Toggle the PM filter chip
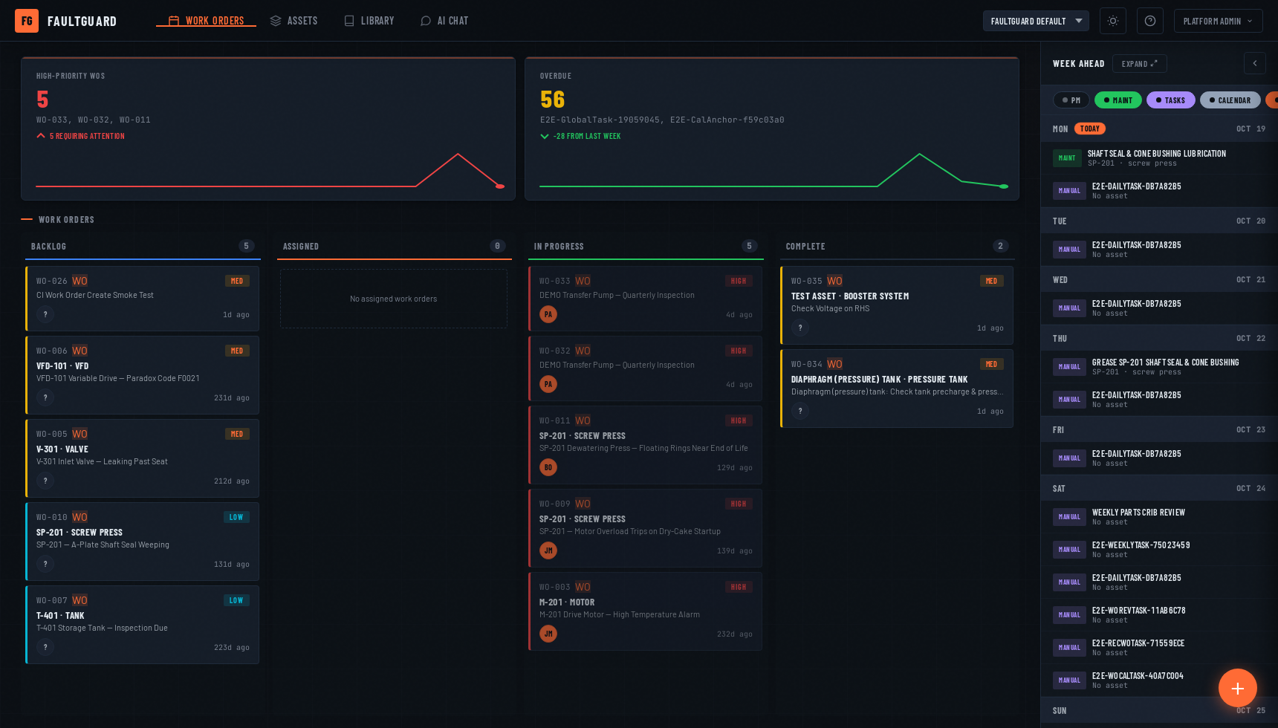 pos(1071,100)
